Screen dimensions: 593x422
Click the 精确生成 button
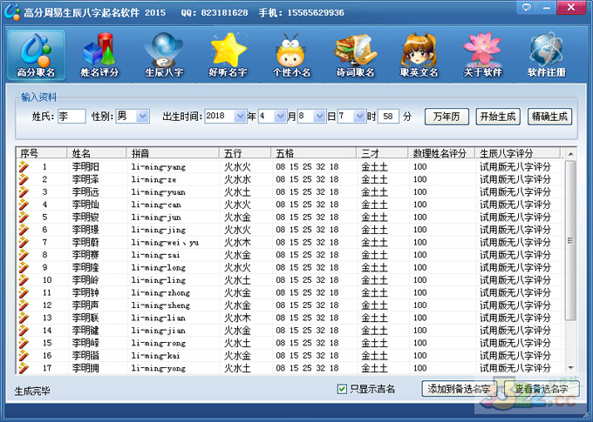tap(549, 116)
